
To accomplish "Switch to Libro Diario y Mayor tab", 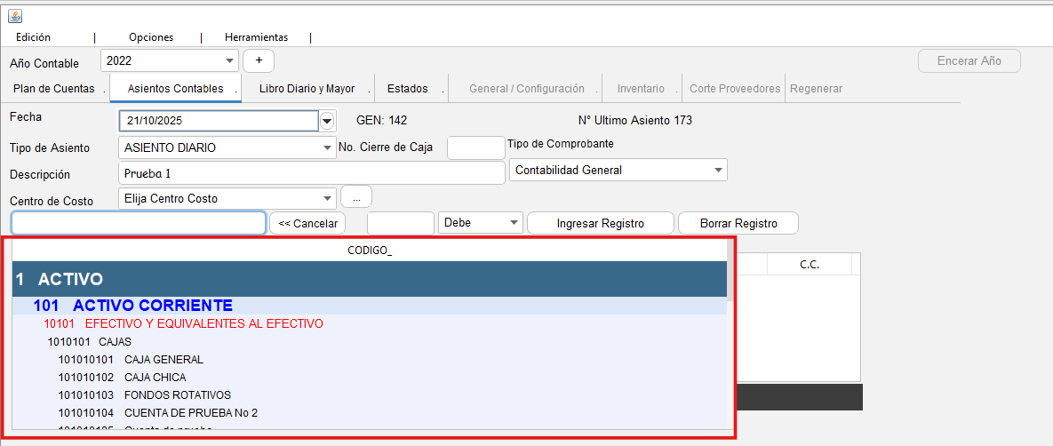I will pos(307,89).
